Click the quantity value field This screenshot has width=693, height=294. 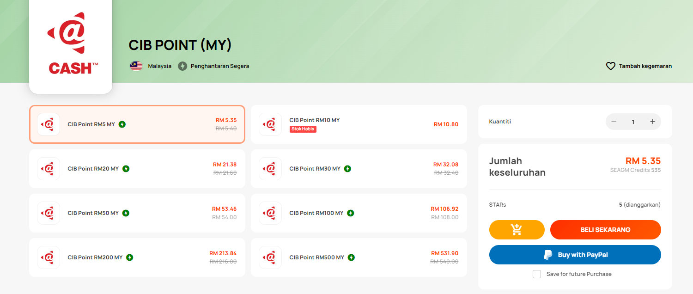[x=633, y=122]
